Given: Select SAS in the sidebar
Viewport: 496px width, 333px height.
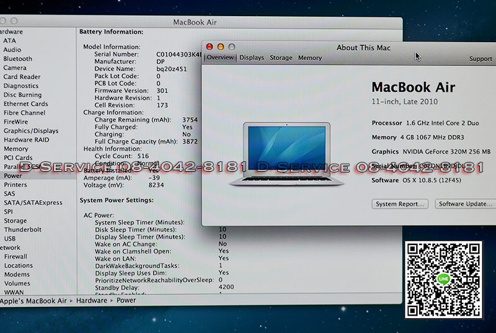Looking at the screenshot, I should pos(9,194).
